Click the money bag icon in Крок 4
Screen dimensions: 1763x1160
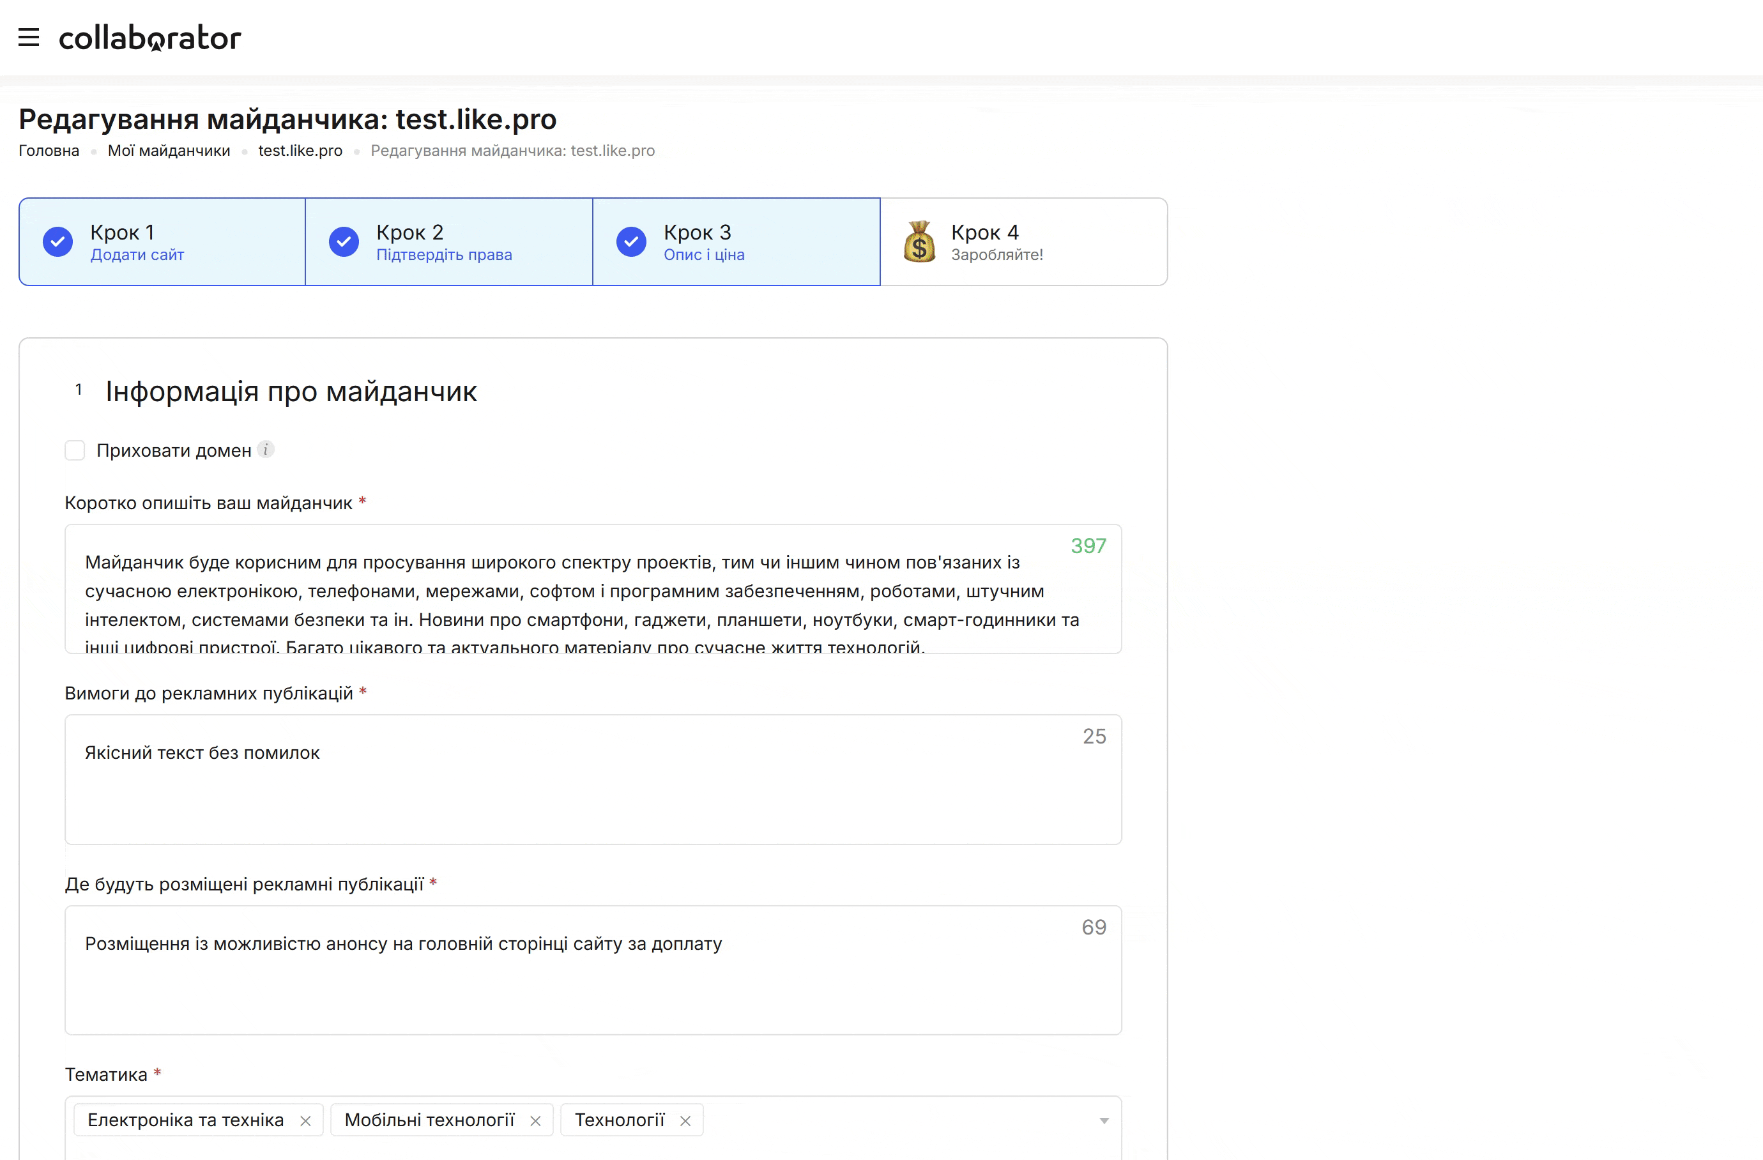[x=919, y=241]
